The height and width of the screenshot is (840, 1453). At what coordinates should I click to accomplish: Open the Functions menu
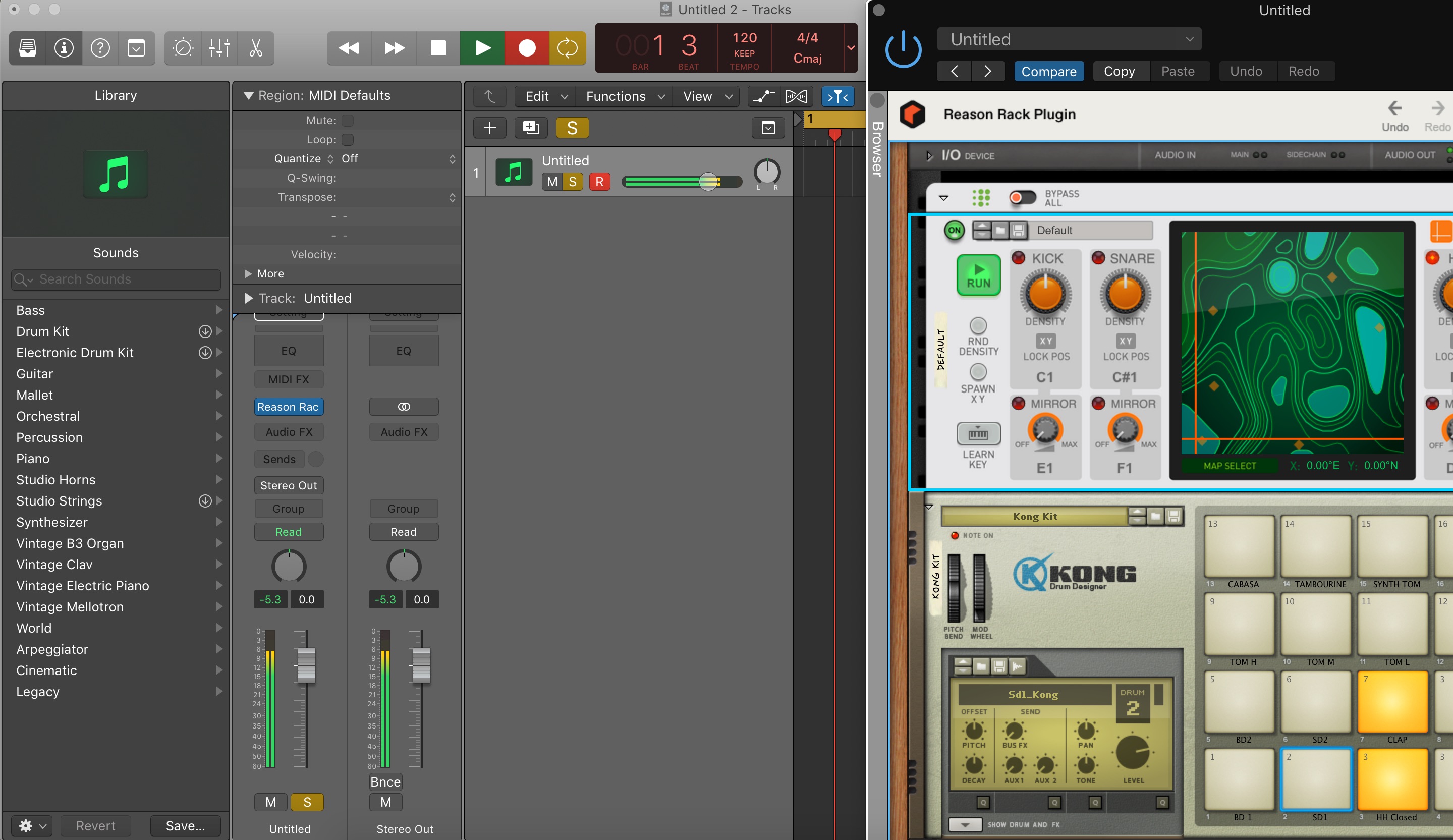pyautogui.click(x=625, y=96)
